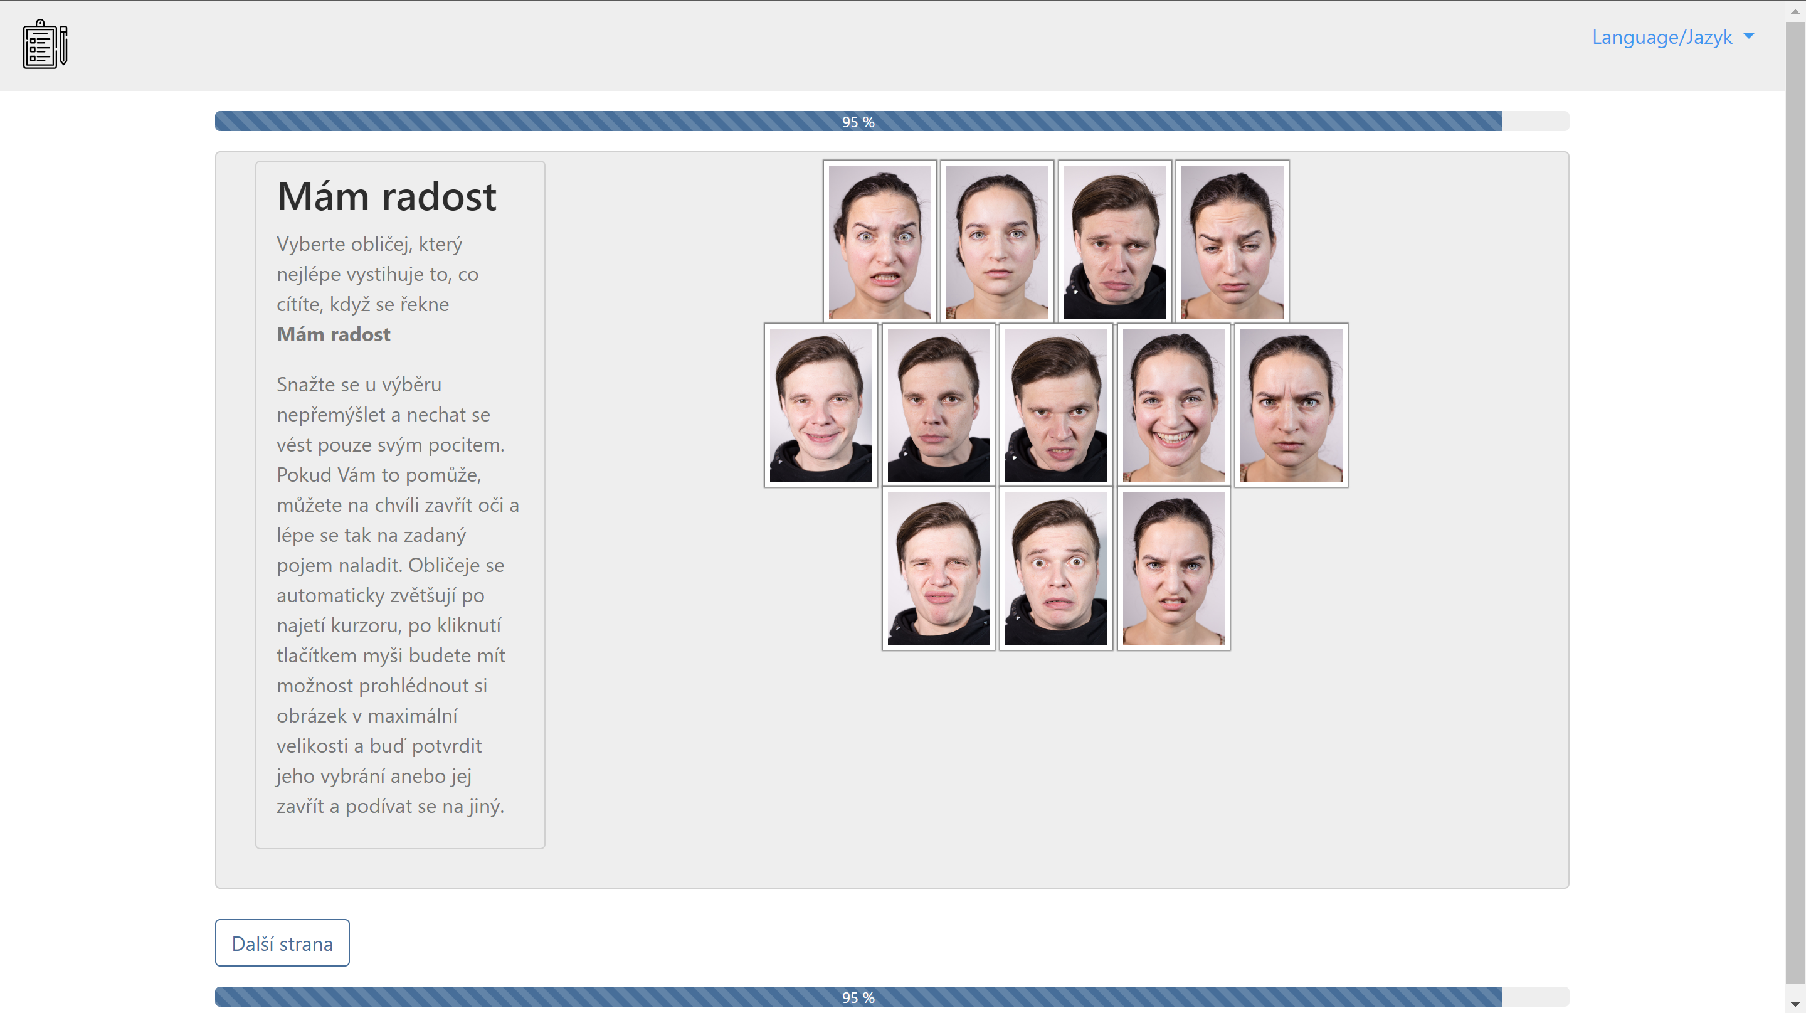Choose the disgusted woman in bottom row

(1173, 568)
